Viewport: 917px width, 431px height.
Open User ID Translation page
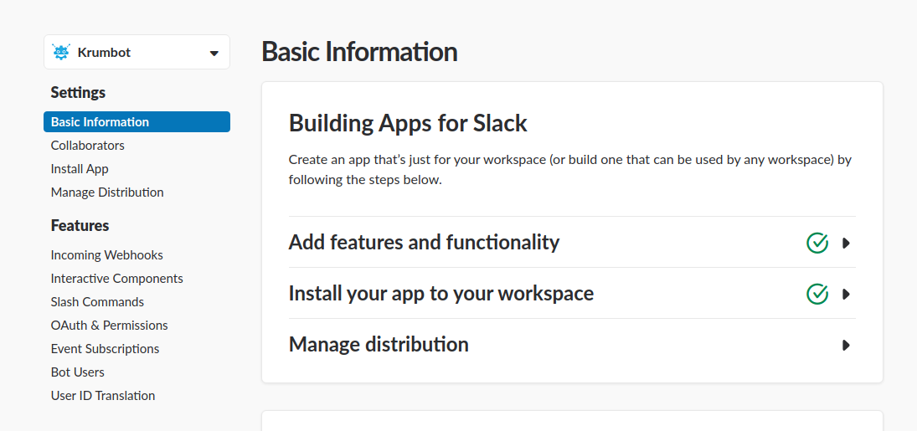click(102, 396)
